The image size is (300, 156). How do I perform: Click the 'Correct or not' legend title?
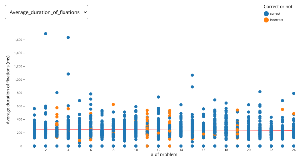point(278,7)
